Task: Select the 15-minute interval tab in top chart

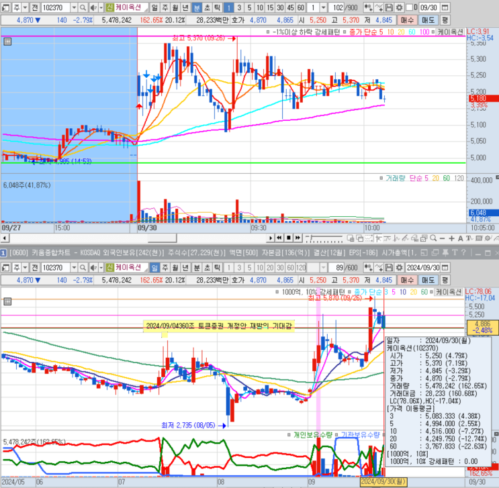Action: pos(271,7)
